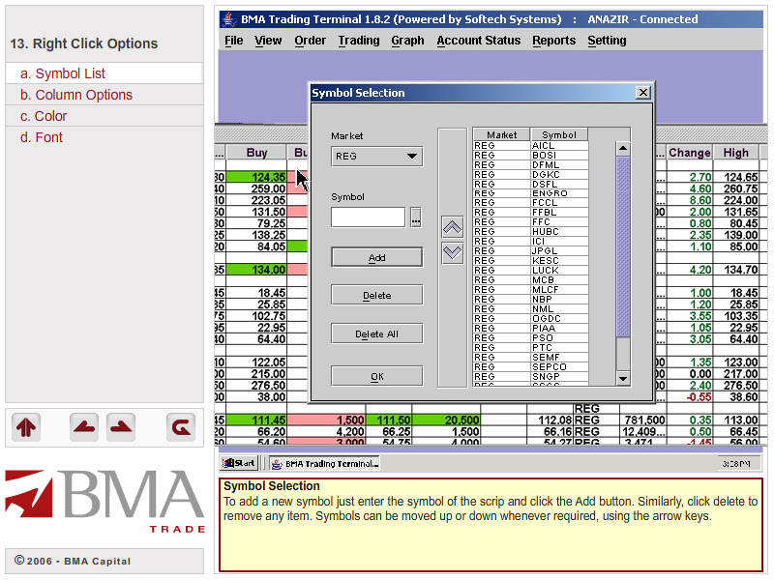The image size is (774, 580).
Task: Select the LUCK symbol row
Action: (530, 271)
